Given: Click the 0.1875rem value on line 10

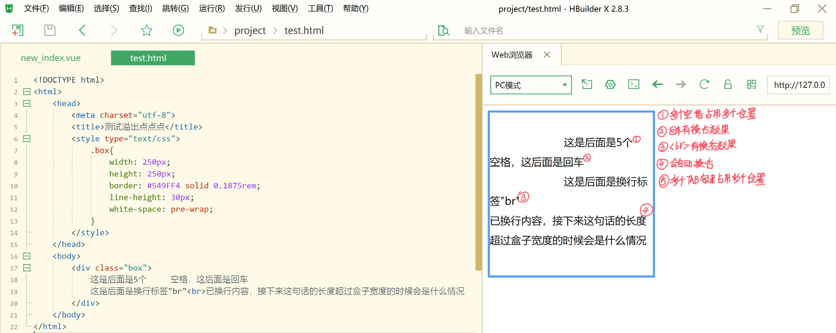Looking at the screenshot, I should (235, 186).
